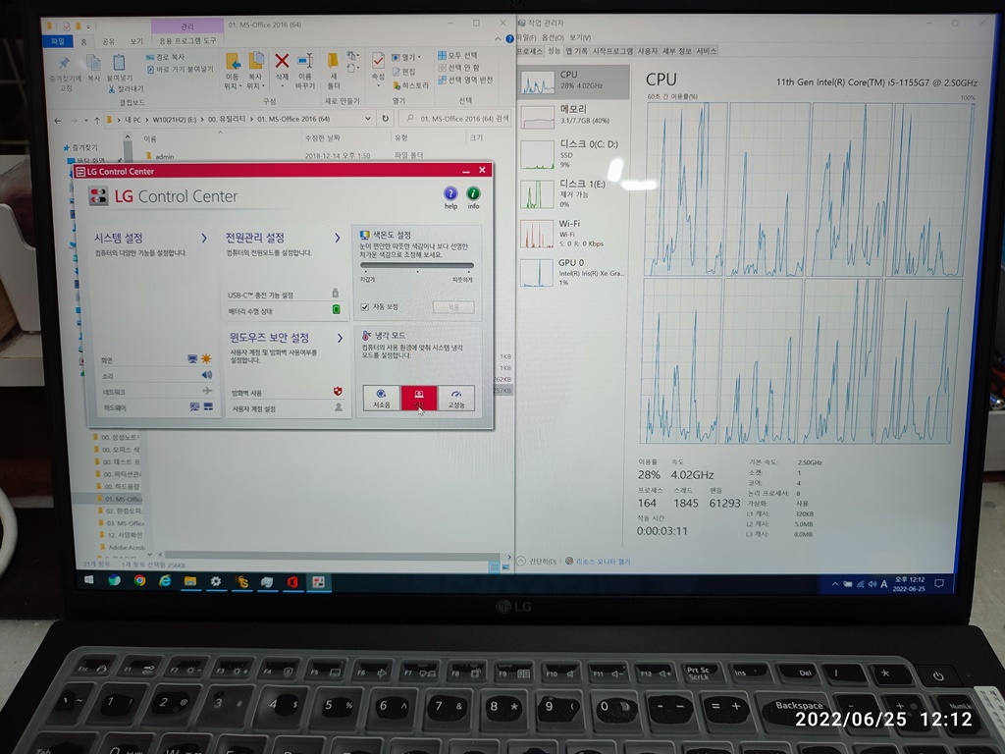Open 시스템 설정 chevron arrow
The width and height of the screenshot is (1005, 754).
204,238
